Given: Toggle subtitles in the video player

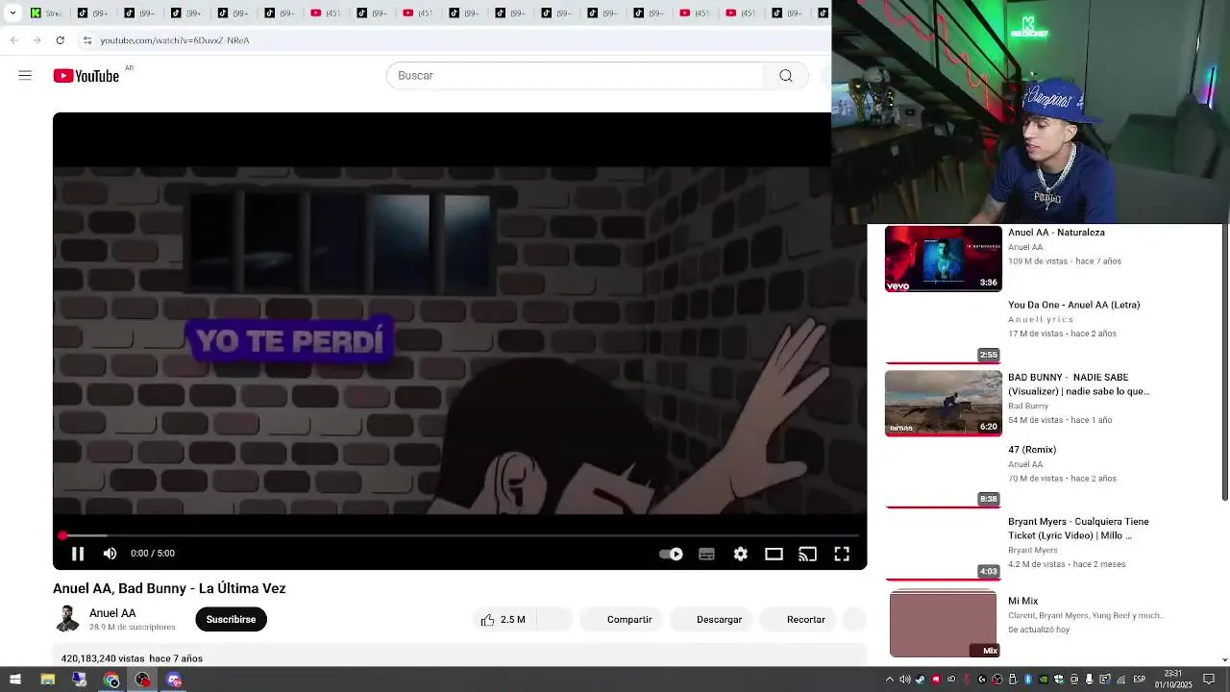Looking at the screenshot, I should (x=706, y=554).
